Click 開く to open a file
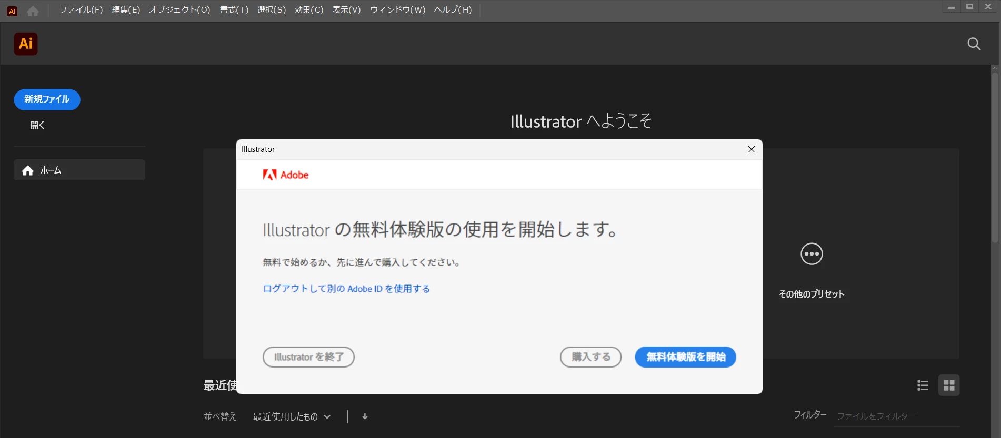This screenshot has height=438, width=1001. [x=37, y=125]
